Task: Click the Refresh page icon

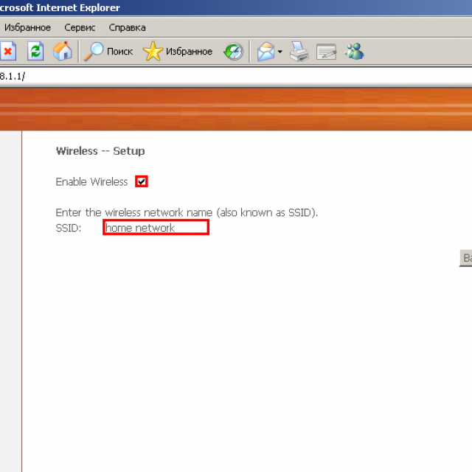Action: pos(35,51)
